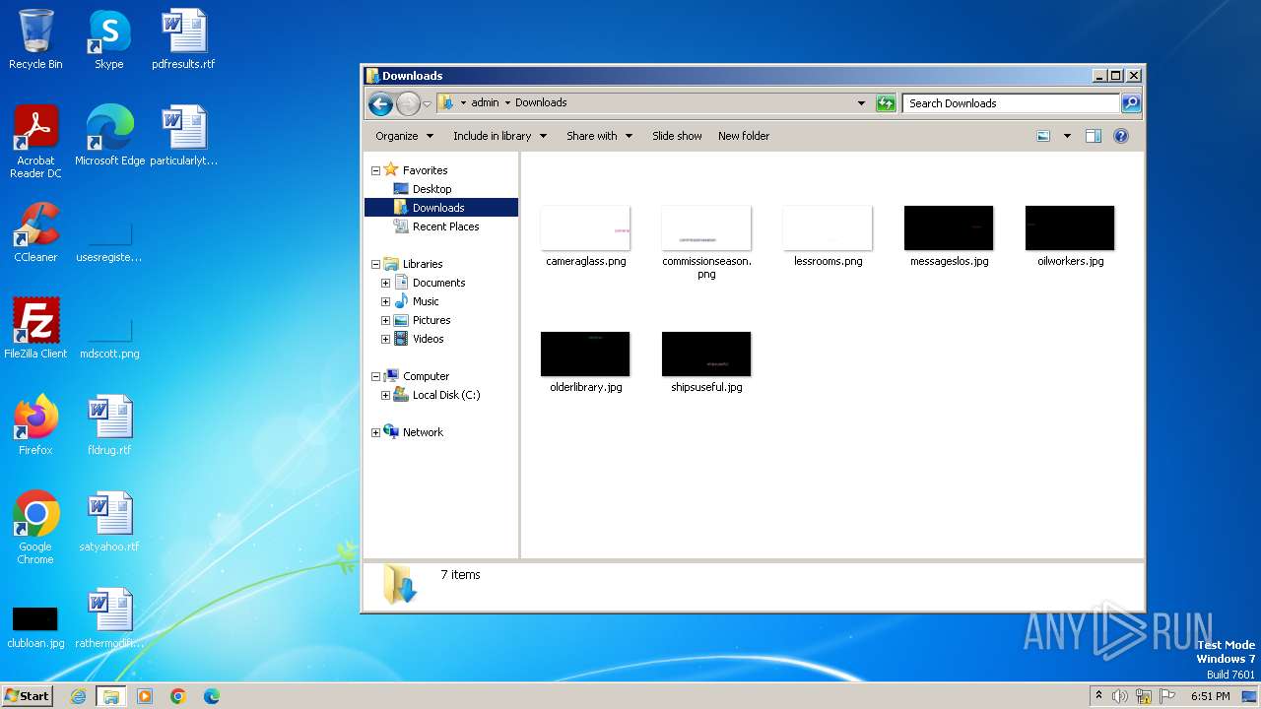Image resolution: width=1261 pixels, height=709 pixels.
Task: Select the Videos library item
Action: coord(428,339)
